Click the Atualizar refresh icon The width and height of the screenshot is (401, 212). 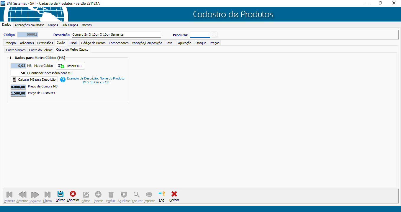(124, 194)
